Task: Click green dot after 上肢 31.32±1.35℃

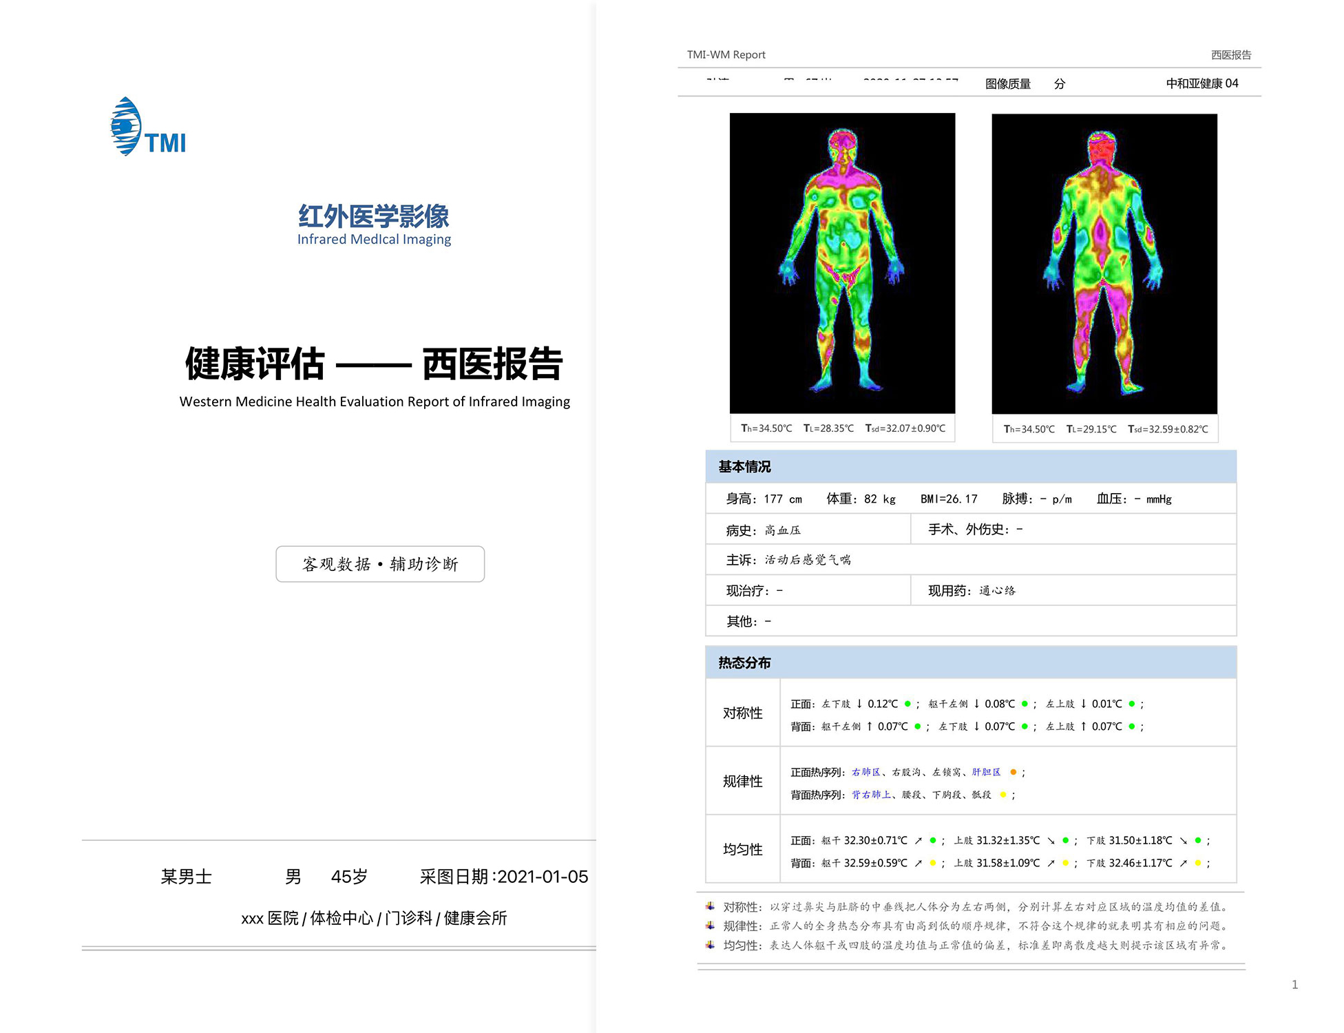Action: (x=1065, y=840)
